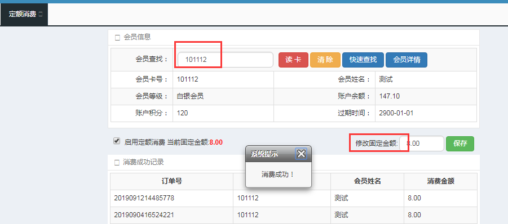
Task: Select order number 2019091214485778
Action: point(144,198)
